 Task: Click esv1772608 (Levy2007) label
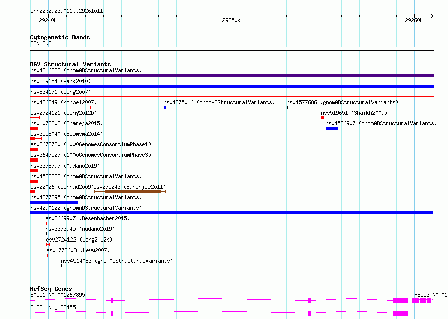tap(78, 250)
